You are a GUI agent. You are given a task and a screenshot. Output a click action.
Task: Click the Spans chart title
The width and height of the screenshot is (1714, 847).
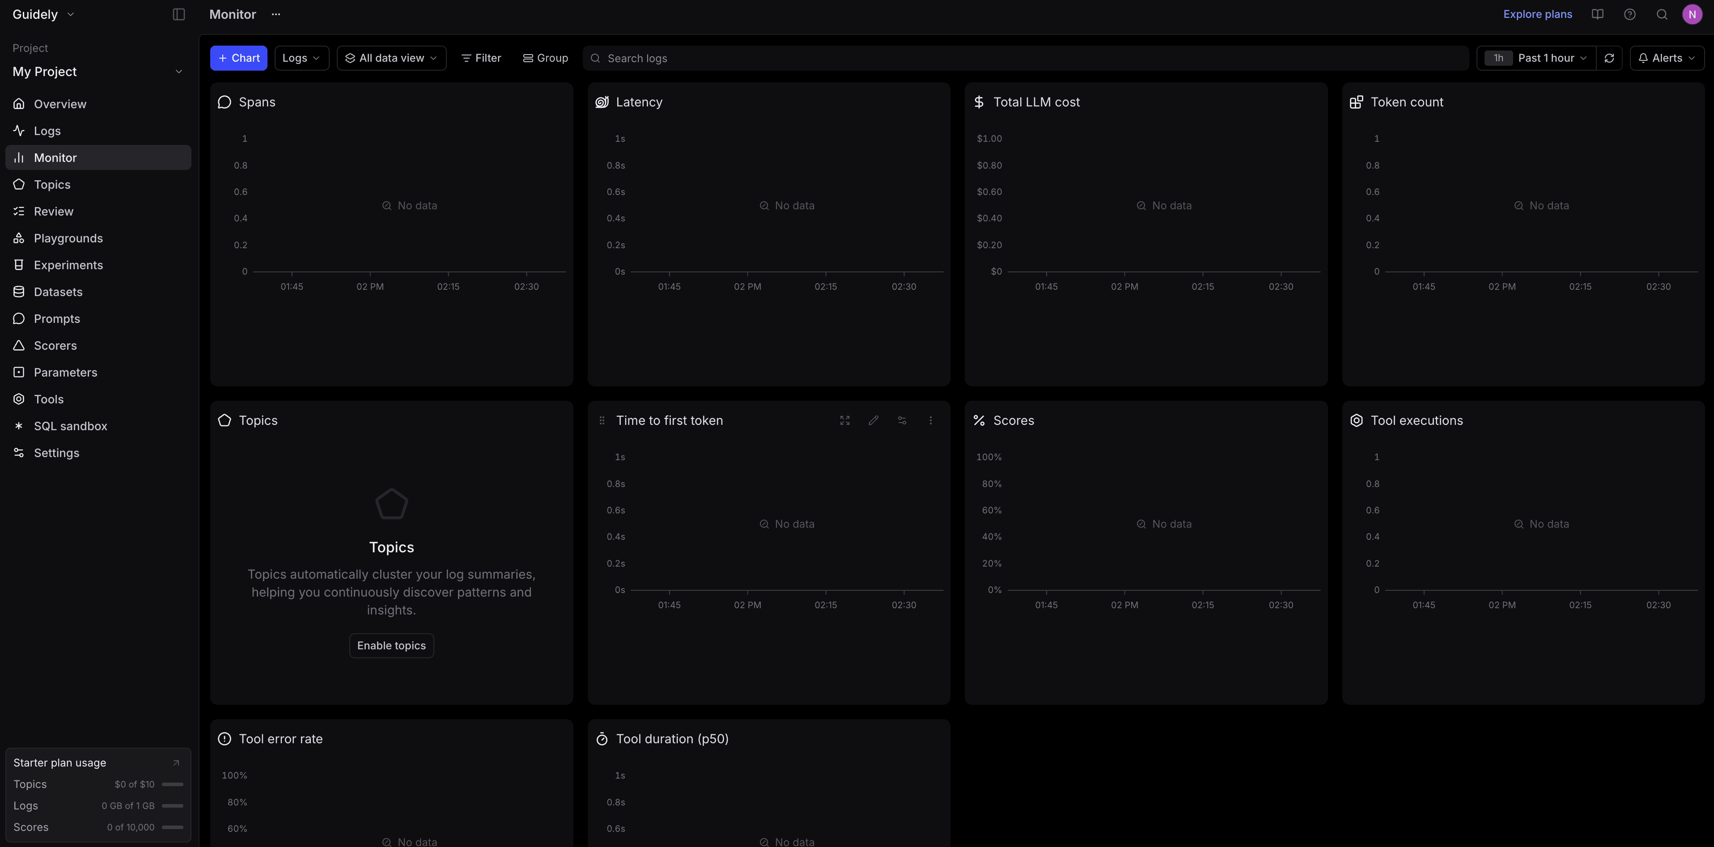[x=257, y=102]
